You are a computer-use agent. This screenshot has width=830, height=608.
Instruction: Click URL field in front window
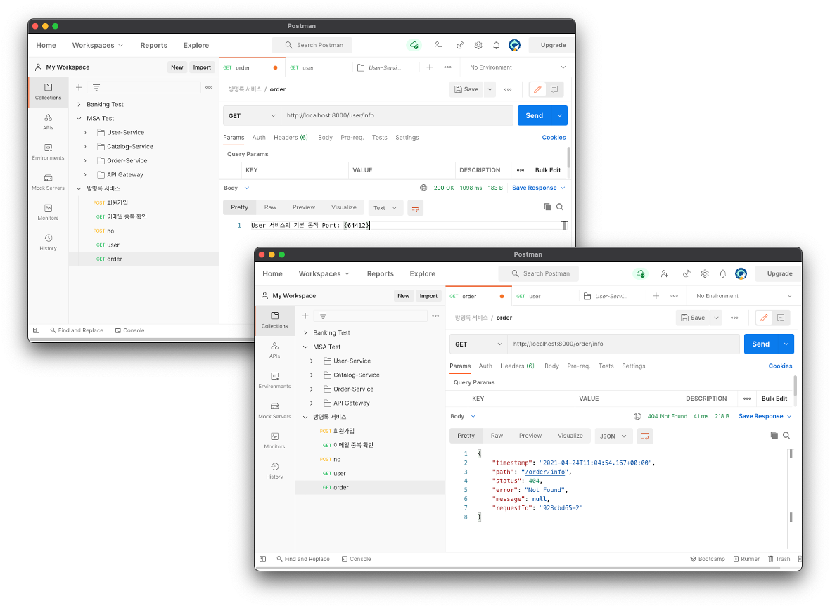pos(623,344)
